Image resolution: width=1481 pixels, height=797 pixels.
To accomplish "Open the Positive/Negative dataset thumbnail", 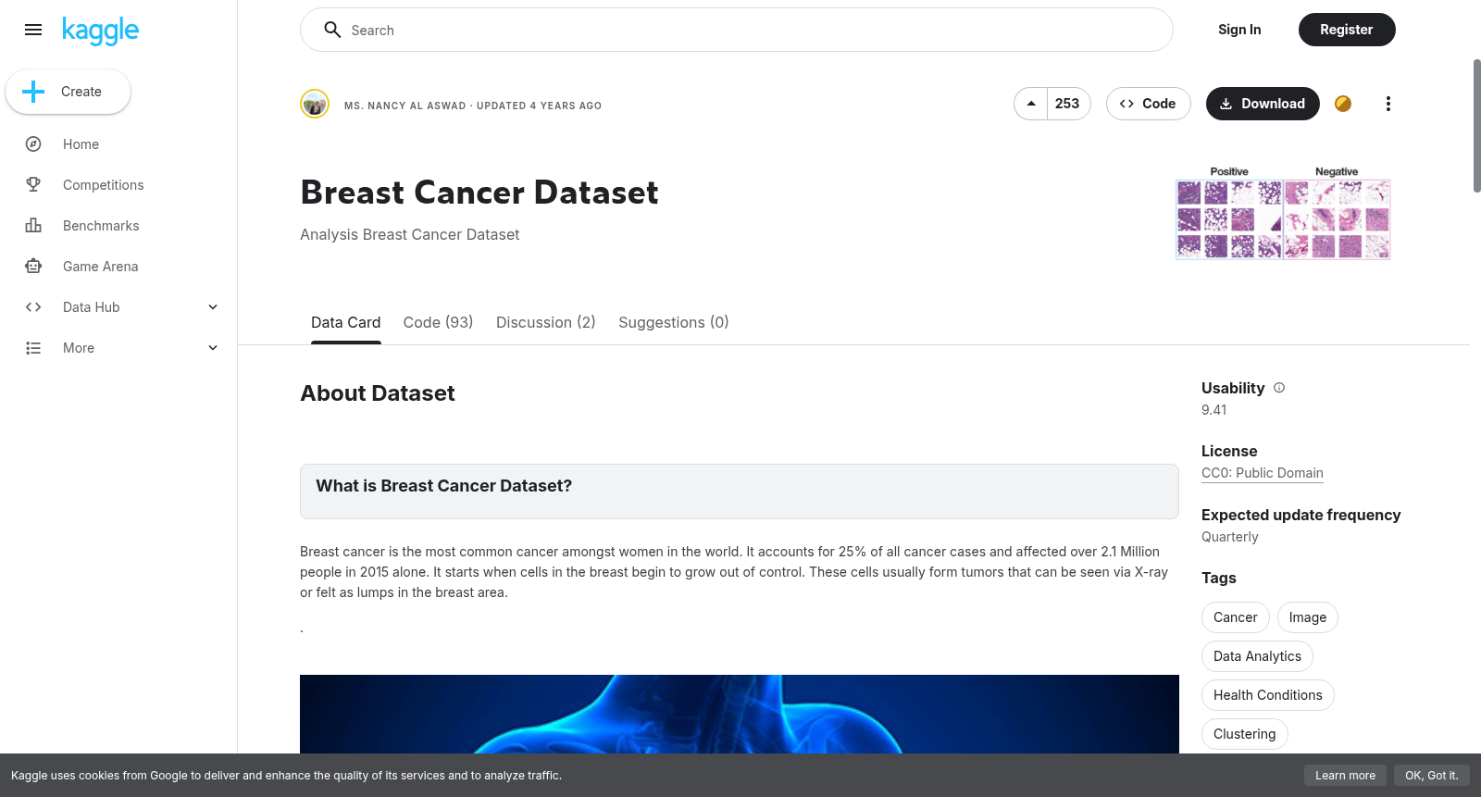I will pos(1283,213).
